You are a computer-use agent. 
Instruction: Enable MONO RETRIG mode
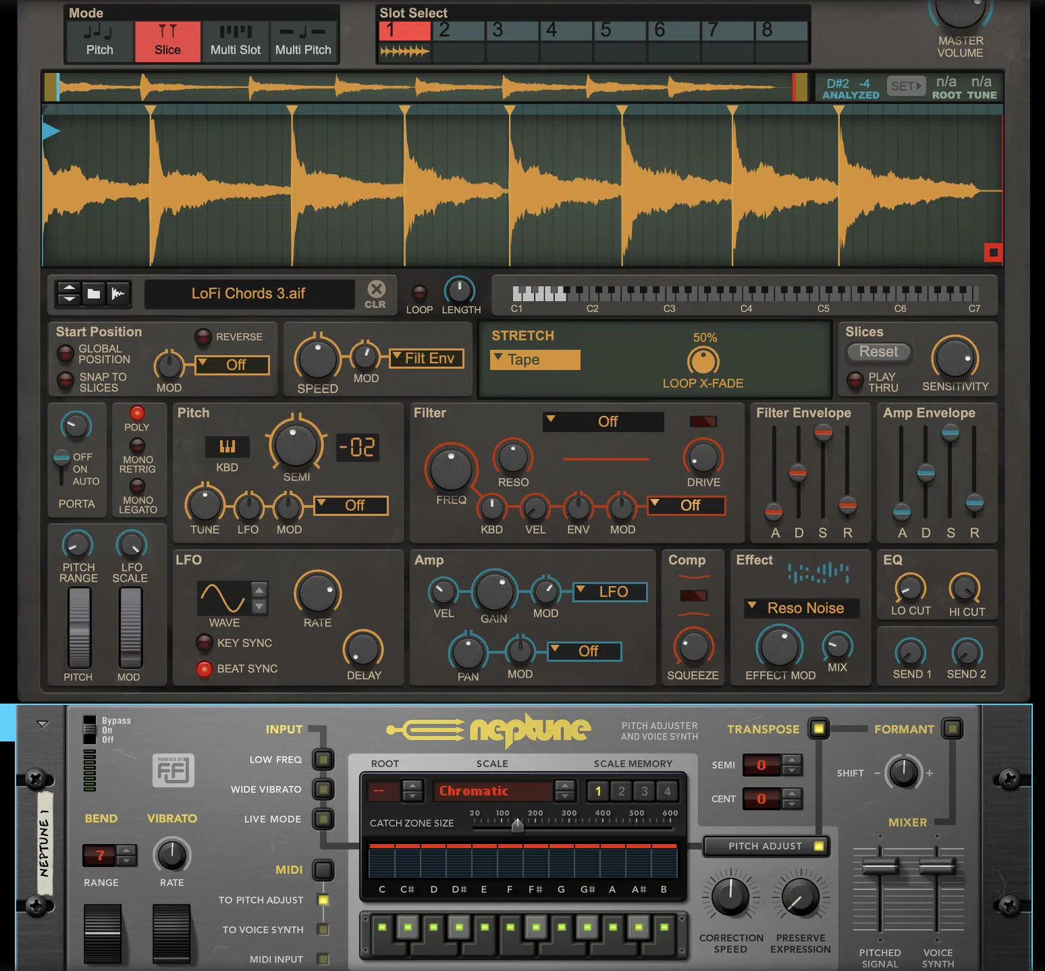[137, 445]
